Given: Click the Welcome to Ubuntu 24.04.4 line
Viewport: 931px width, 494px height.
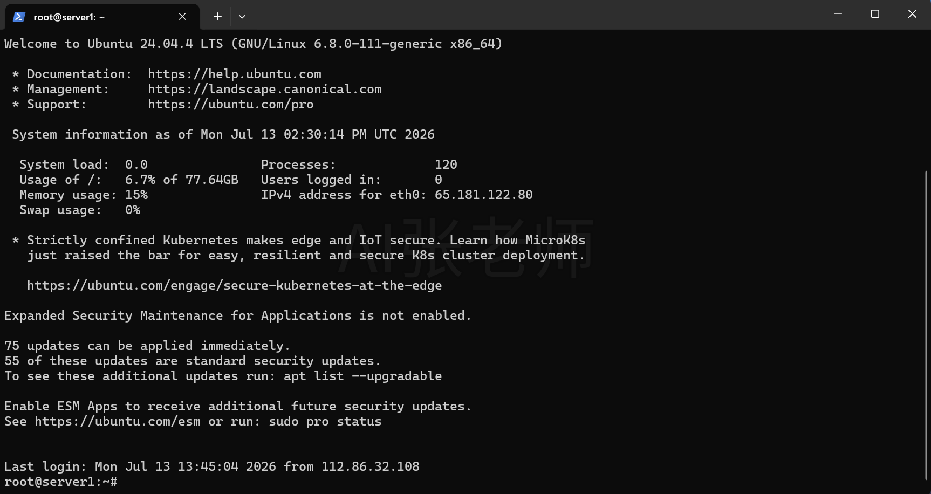Looking at the screenshot, I should coord(254,44).
